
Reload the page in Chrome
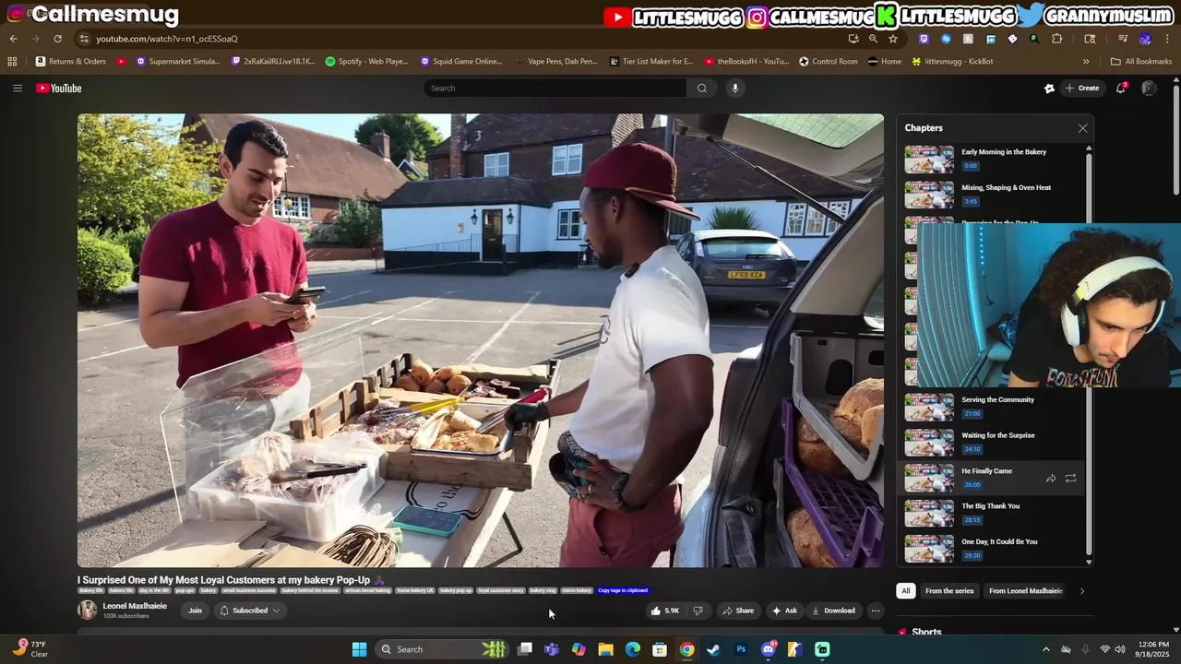point(57,39)
